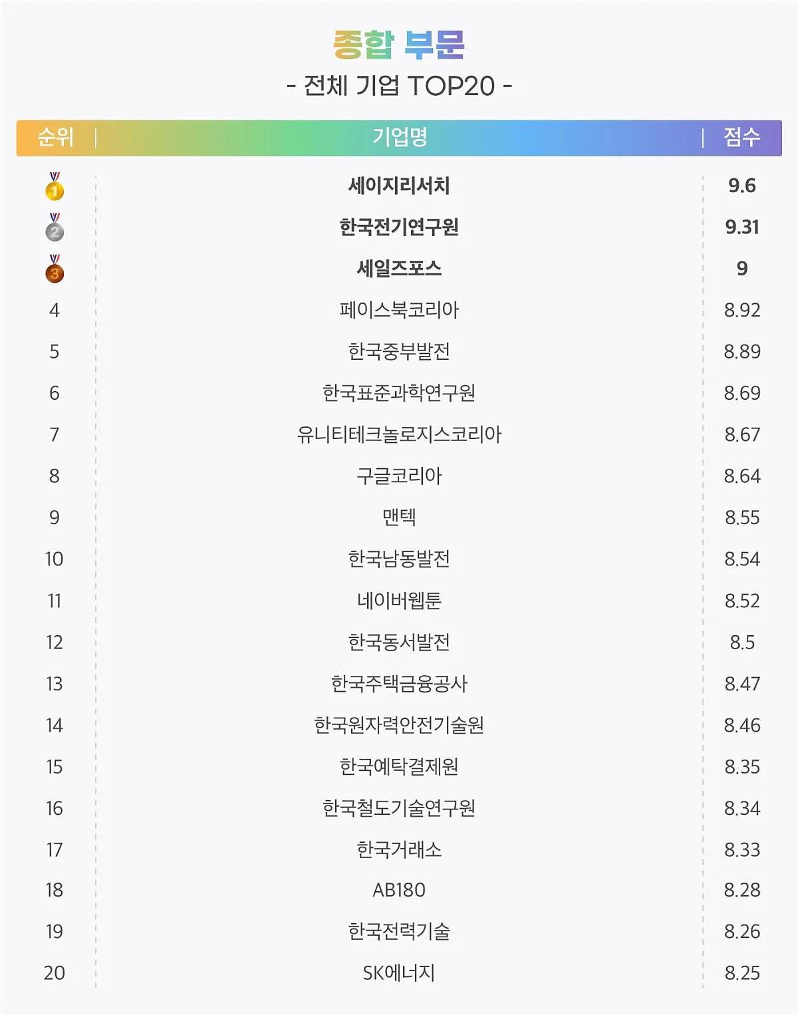Select company name 세이지리서치

click(399, 186)
